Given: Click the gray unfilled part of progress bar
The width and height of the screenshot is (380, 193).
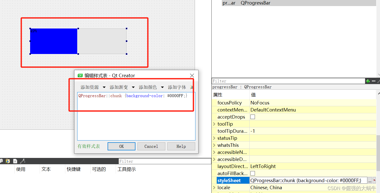Looking at the screenshot, I should [102, 41].
